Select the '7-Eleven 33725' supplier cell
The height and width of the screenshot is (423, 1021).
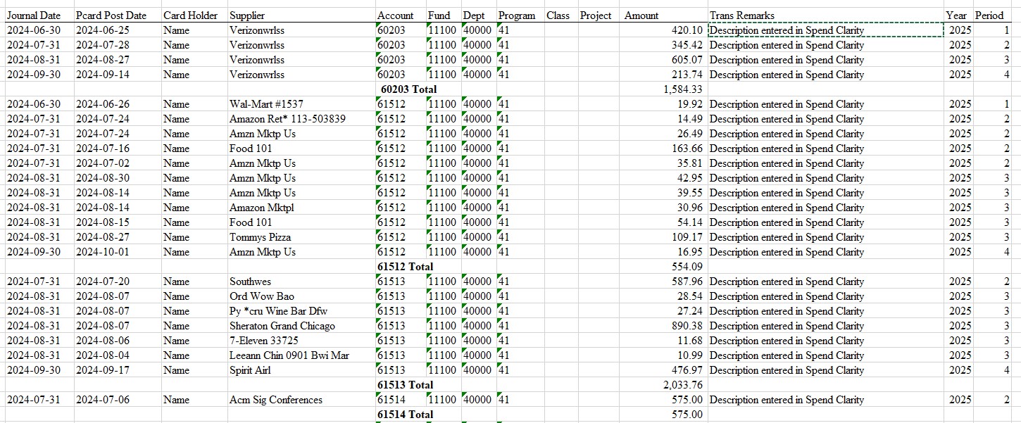click(301, 341)
